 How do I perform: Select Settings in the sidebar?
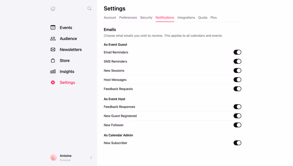tap(67, 83)
